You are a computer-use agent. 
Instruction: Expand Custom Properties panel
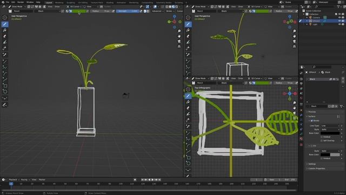[x=316, y=168]
